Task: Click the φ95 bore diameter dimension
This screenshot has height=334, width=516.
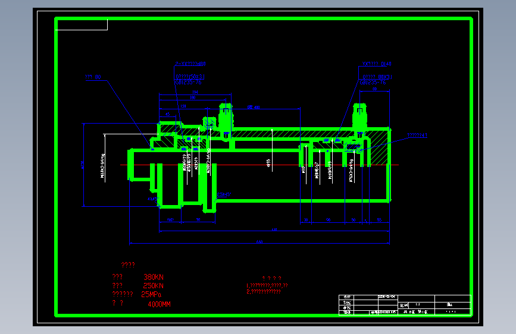Action: pos(268,163)
